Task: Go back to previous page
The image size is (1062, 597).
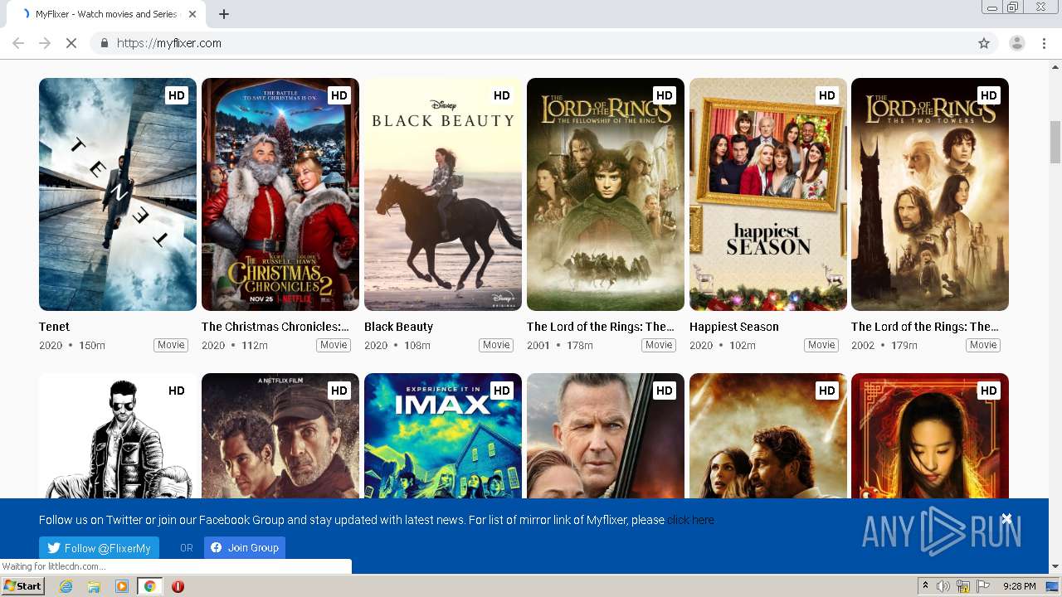Action: coord(18,43)
